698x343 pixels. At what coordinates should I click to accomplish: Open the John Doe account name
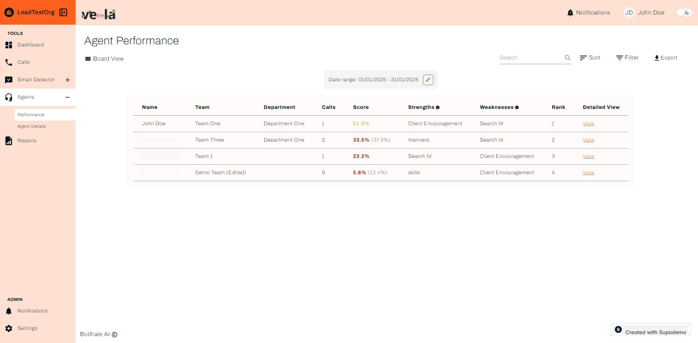pyautogui.click(x=651, y=13)
